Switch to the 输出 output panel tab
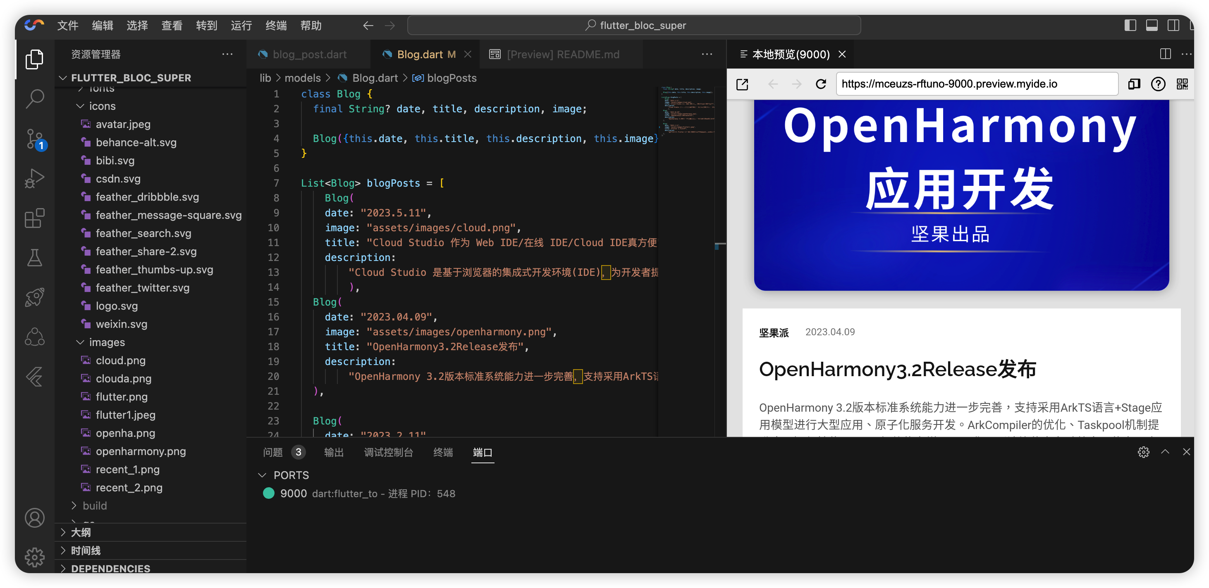 (334, 452)
